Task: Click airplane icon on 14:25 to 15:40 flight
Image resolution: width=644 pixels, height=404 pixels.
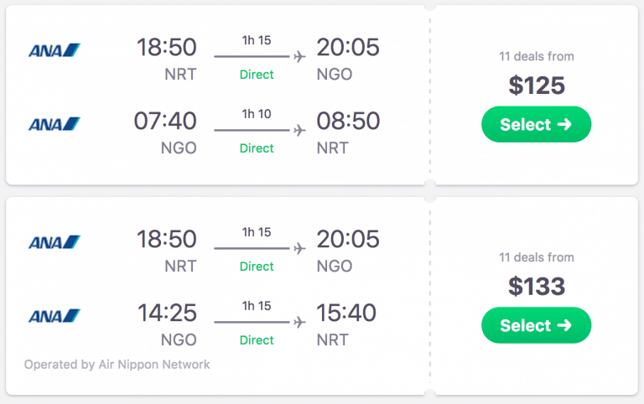Action: 299,322
